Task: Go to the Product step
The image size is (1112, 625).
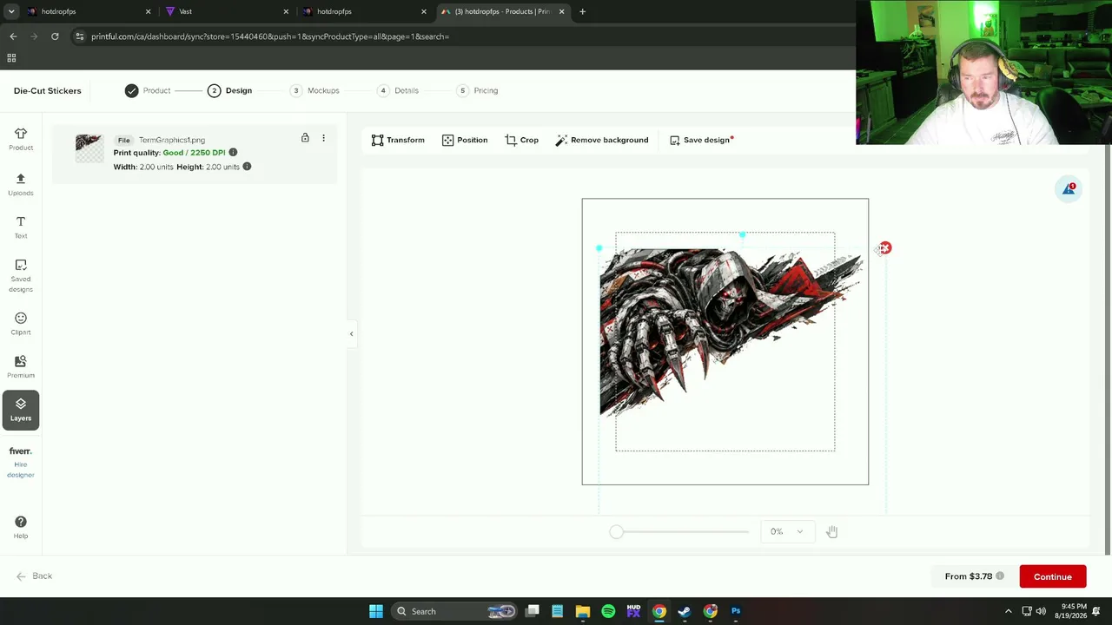Action: coord(148,90)
